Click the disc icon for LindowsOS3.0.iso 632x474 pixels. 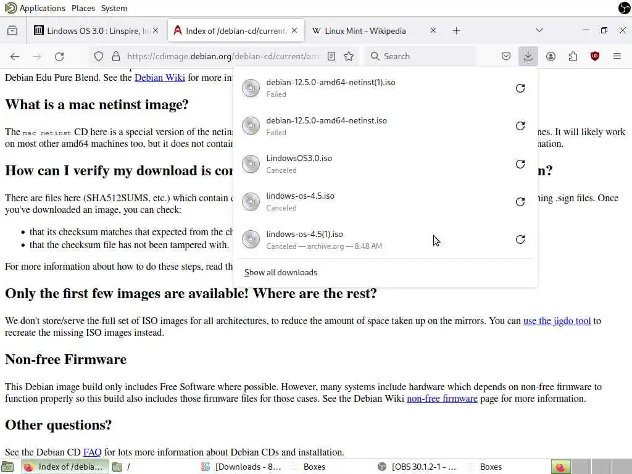[x=251, y=164]
